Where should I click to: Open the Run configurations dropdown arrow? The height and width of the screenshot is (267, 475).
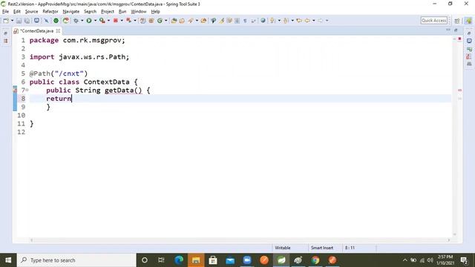tap(95, 21)
